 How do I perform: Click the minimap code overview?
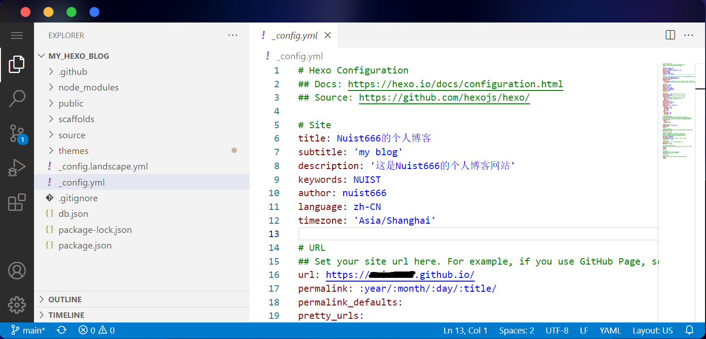tap(679, 115)
